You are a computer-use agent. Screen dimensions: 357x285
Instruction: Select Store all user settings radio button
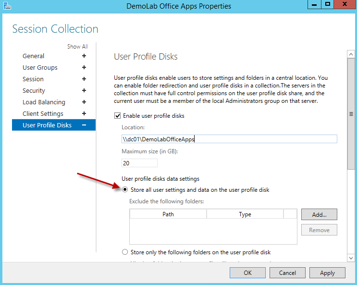pos(125,190)
